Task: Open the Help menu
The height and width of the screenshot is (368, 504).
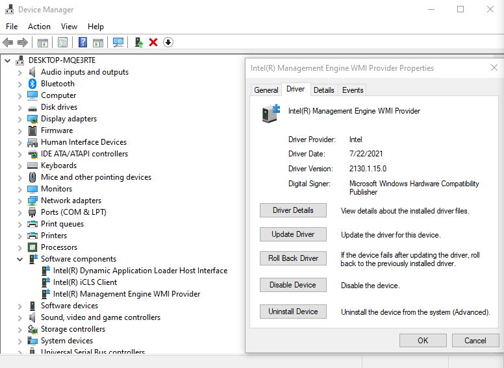Action: click(95, 27)
